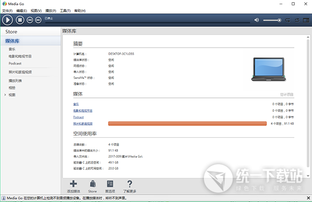Open the 播放(P) menu
This screenshot has width=312, height=202.
tap(51, 11)
